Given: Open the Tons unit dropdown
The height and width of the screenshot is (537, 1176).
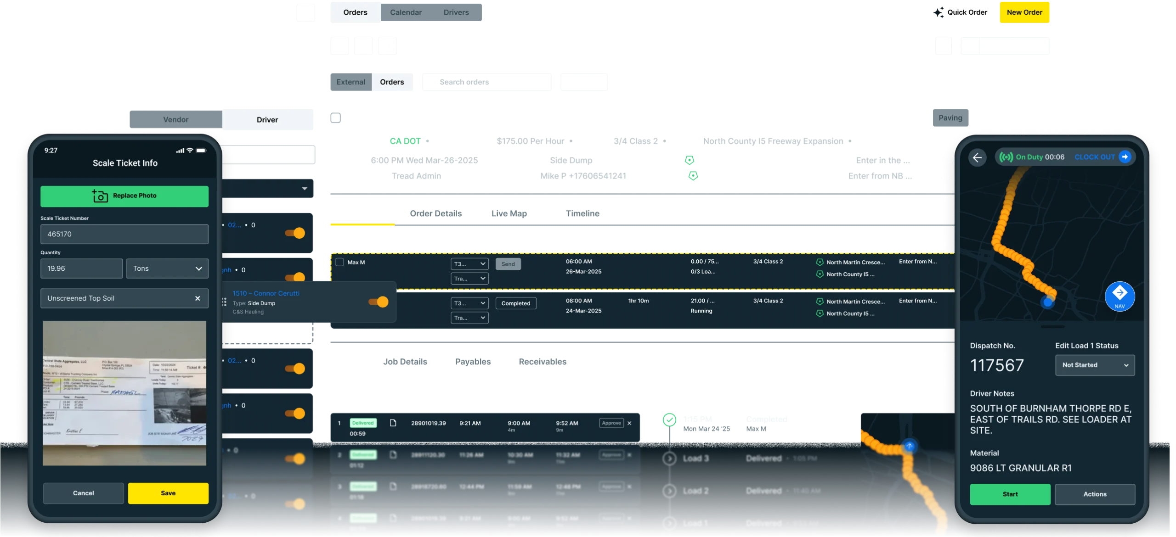Looking at the screenshot, I should [167, 268].
